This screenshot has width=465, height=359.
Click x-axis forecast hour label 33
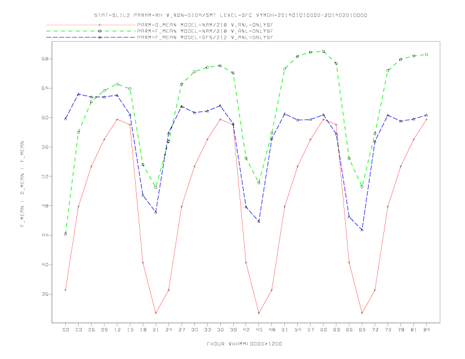pyautogui.click(x=207, y=330)
